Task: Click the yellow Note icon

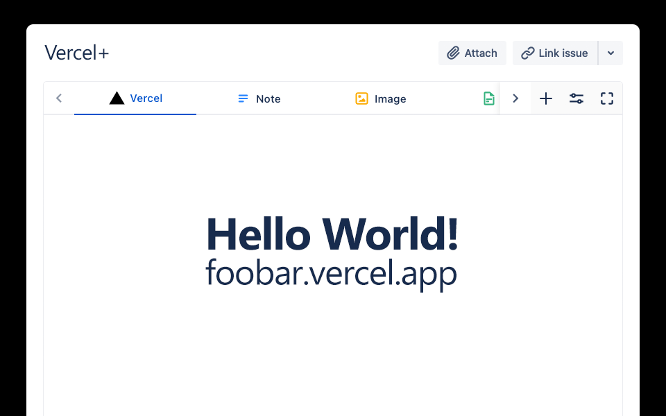Action: coord(242,98)
